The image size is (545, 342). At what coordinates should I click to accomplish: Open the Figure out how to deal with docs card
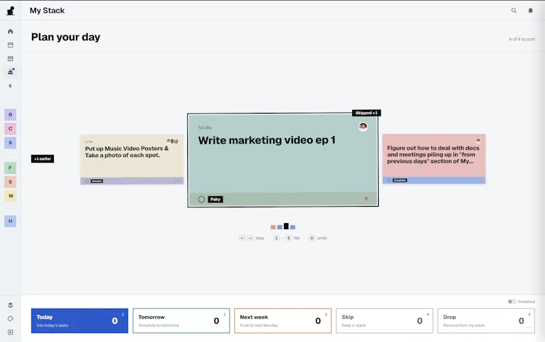tap(434, 159)
